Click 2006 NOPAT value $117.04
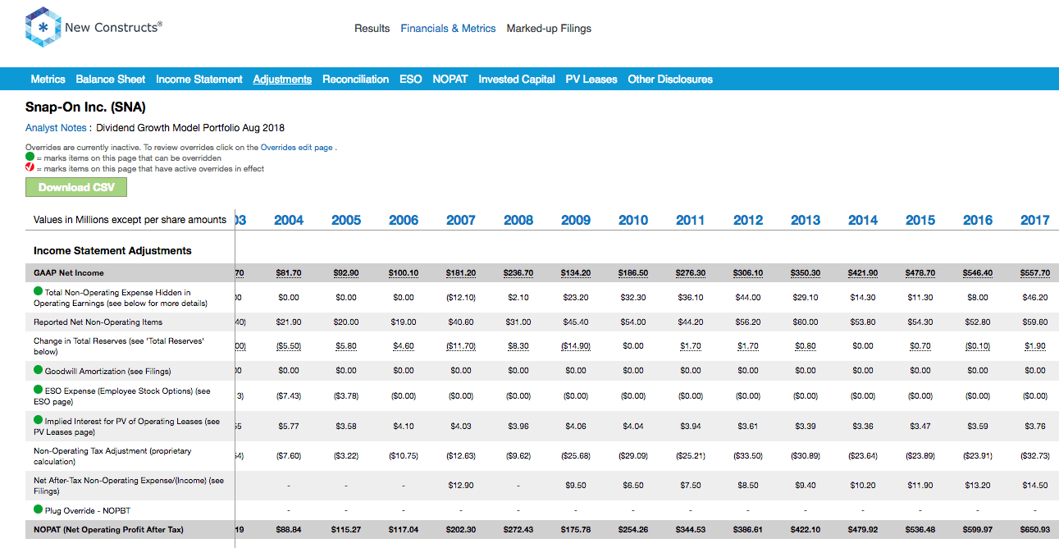 click(404, 530)
